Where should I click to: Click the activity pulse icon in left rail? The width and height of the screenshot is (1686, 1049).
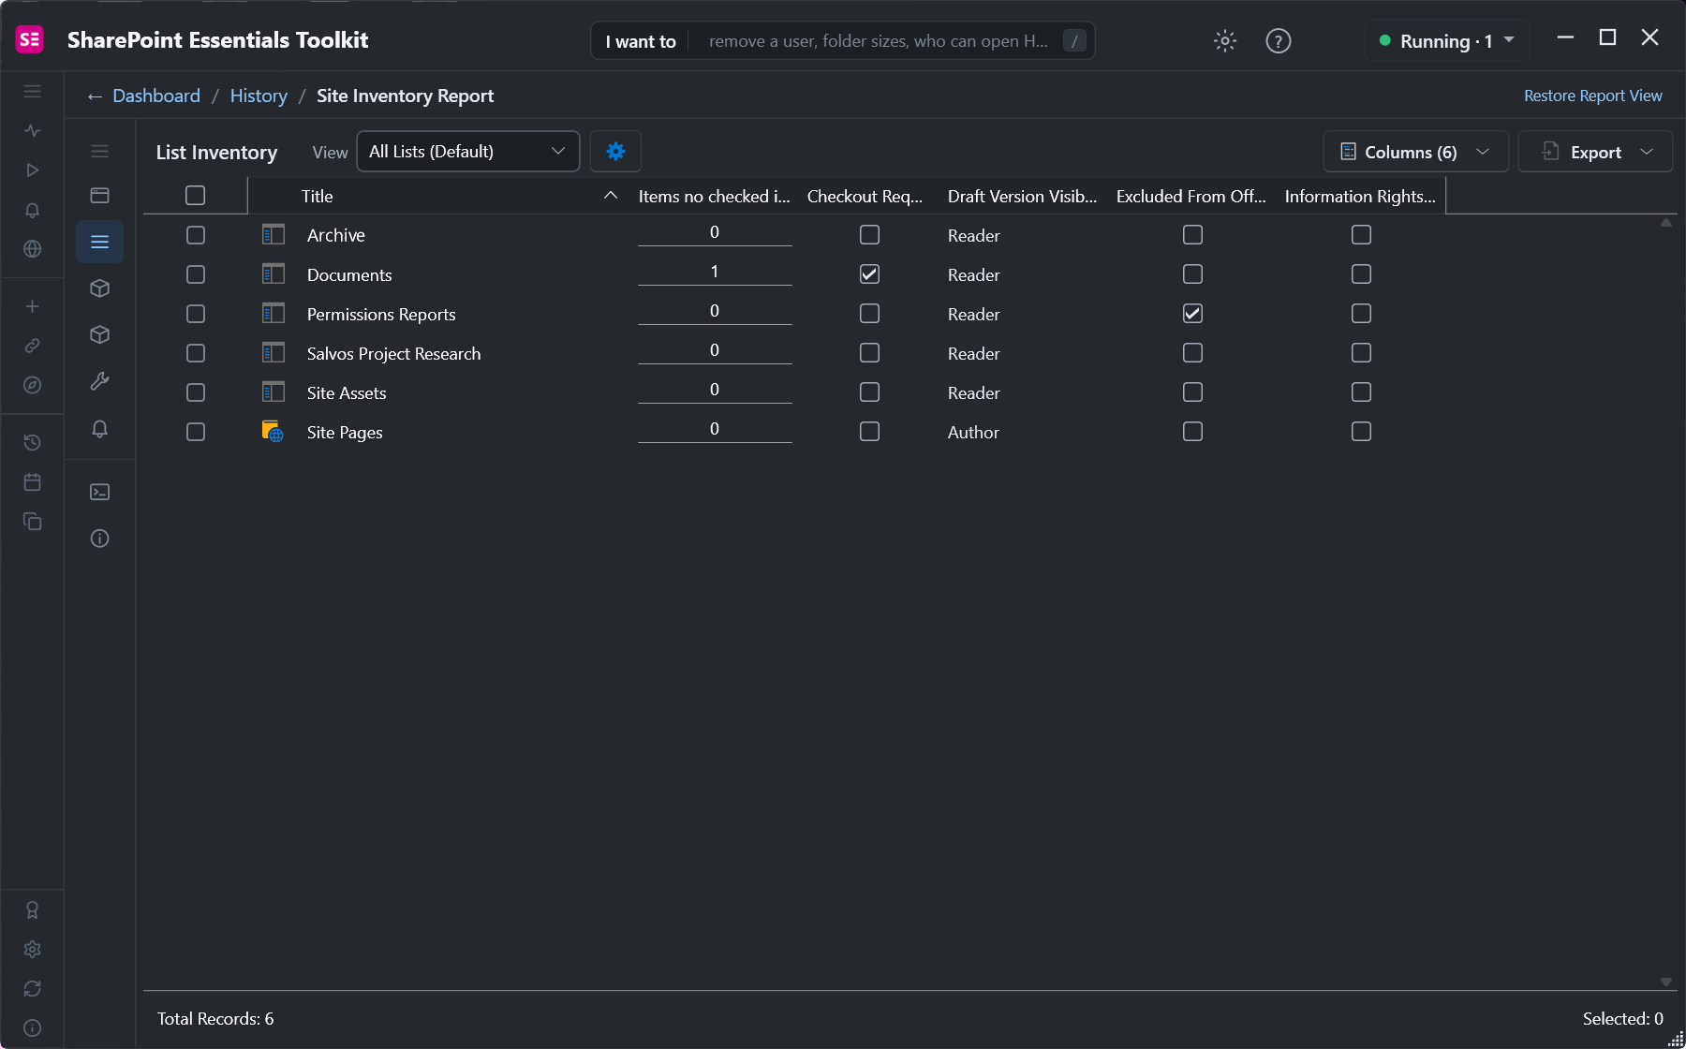33,131
